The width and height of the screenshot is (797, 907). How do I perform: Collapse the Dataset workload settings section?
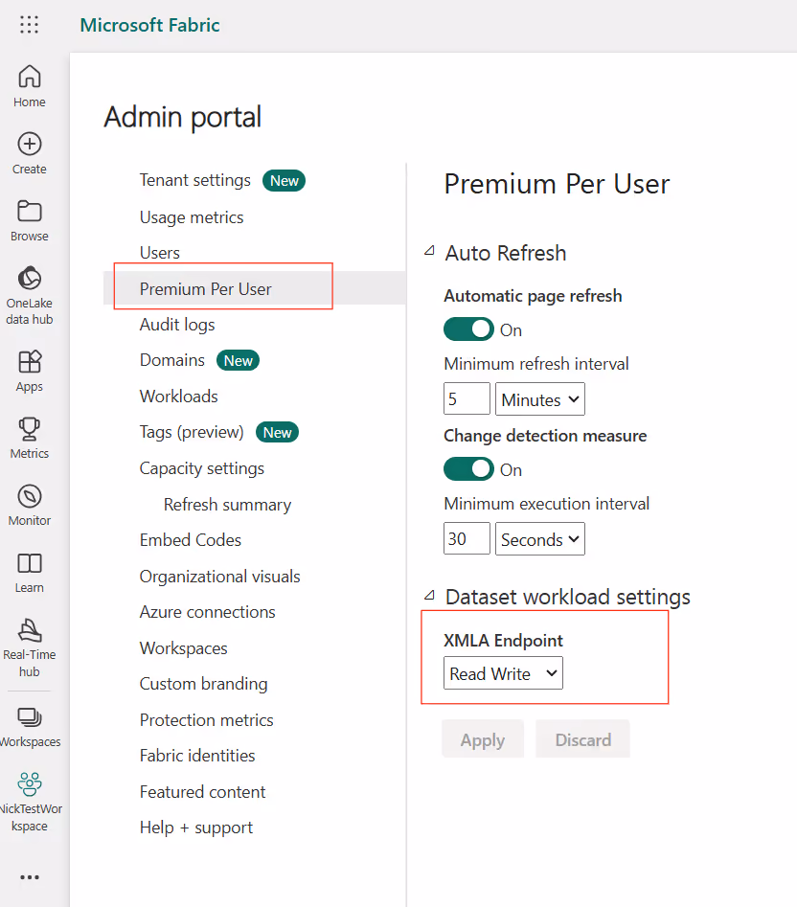pos(429,597)
